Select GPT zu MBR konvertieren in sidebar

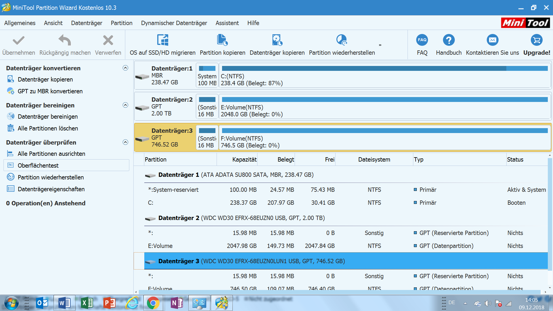pos(50,91)
